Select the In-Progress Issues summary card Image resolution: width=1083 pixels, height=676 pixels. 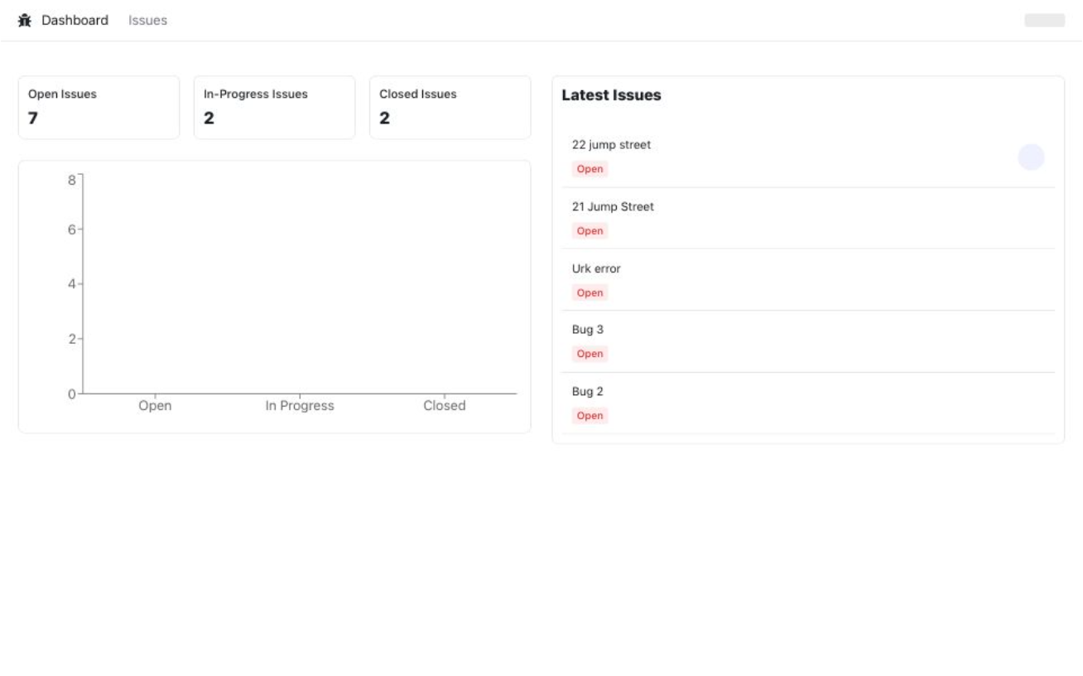tap(274, 107)
